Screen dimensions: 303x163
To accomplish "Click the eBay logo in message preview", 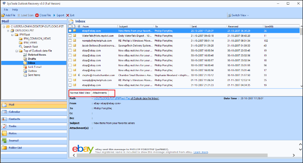I will click(83, 149).
